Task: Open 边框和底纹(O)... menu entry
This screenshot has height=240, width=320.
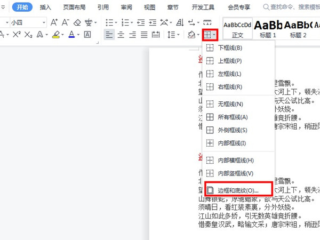Action: [x=238, y=190]
